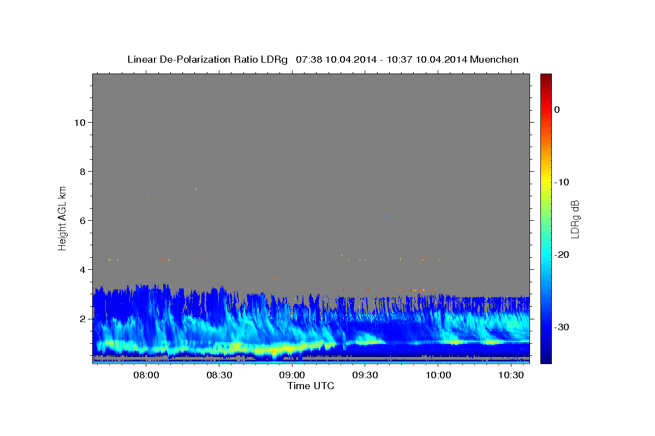Click the height axis label 6

(83, 220)
